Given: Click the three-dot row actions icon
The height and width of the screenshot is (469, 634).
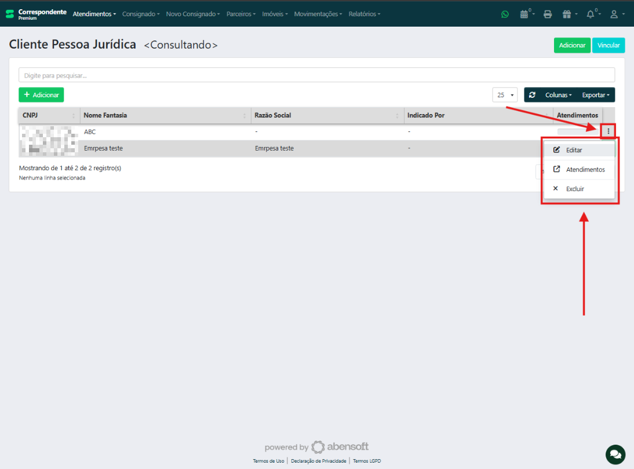Looking at the screenshot, I should tap(608, 131).
